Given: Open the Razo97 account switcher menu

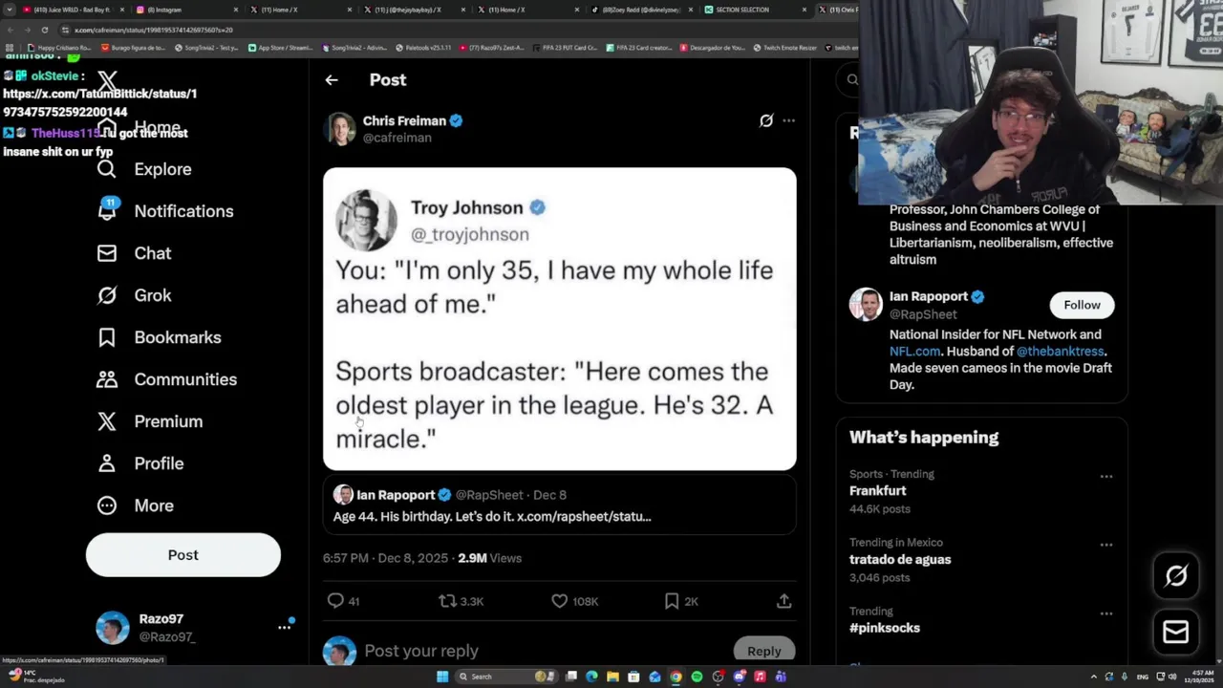Looking at the screenshot, I should tap(284, 627).
